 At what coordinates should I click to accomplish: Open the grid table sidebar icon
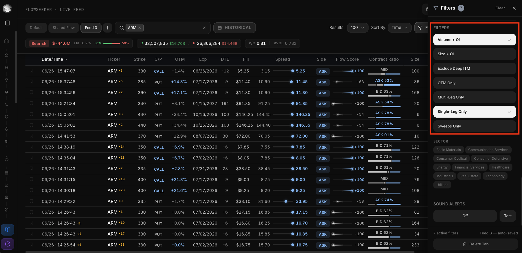pos(7,173)
